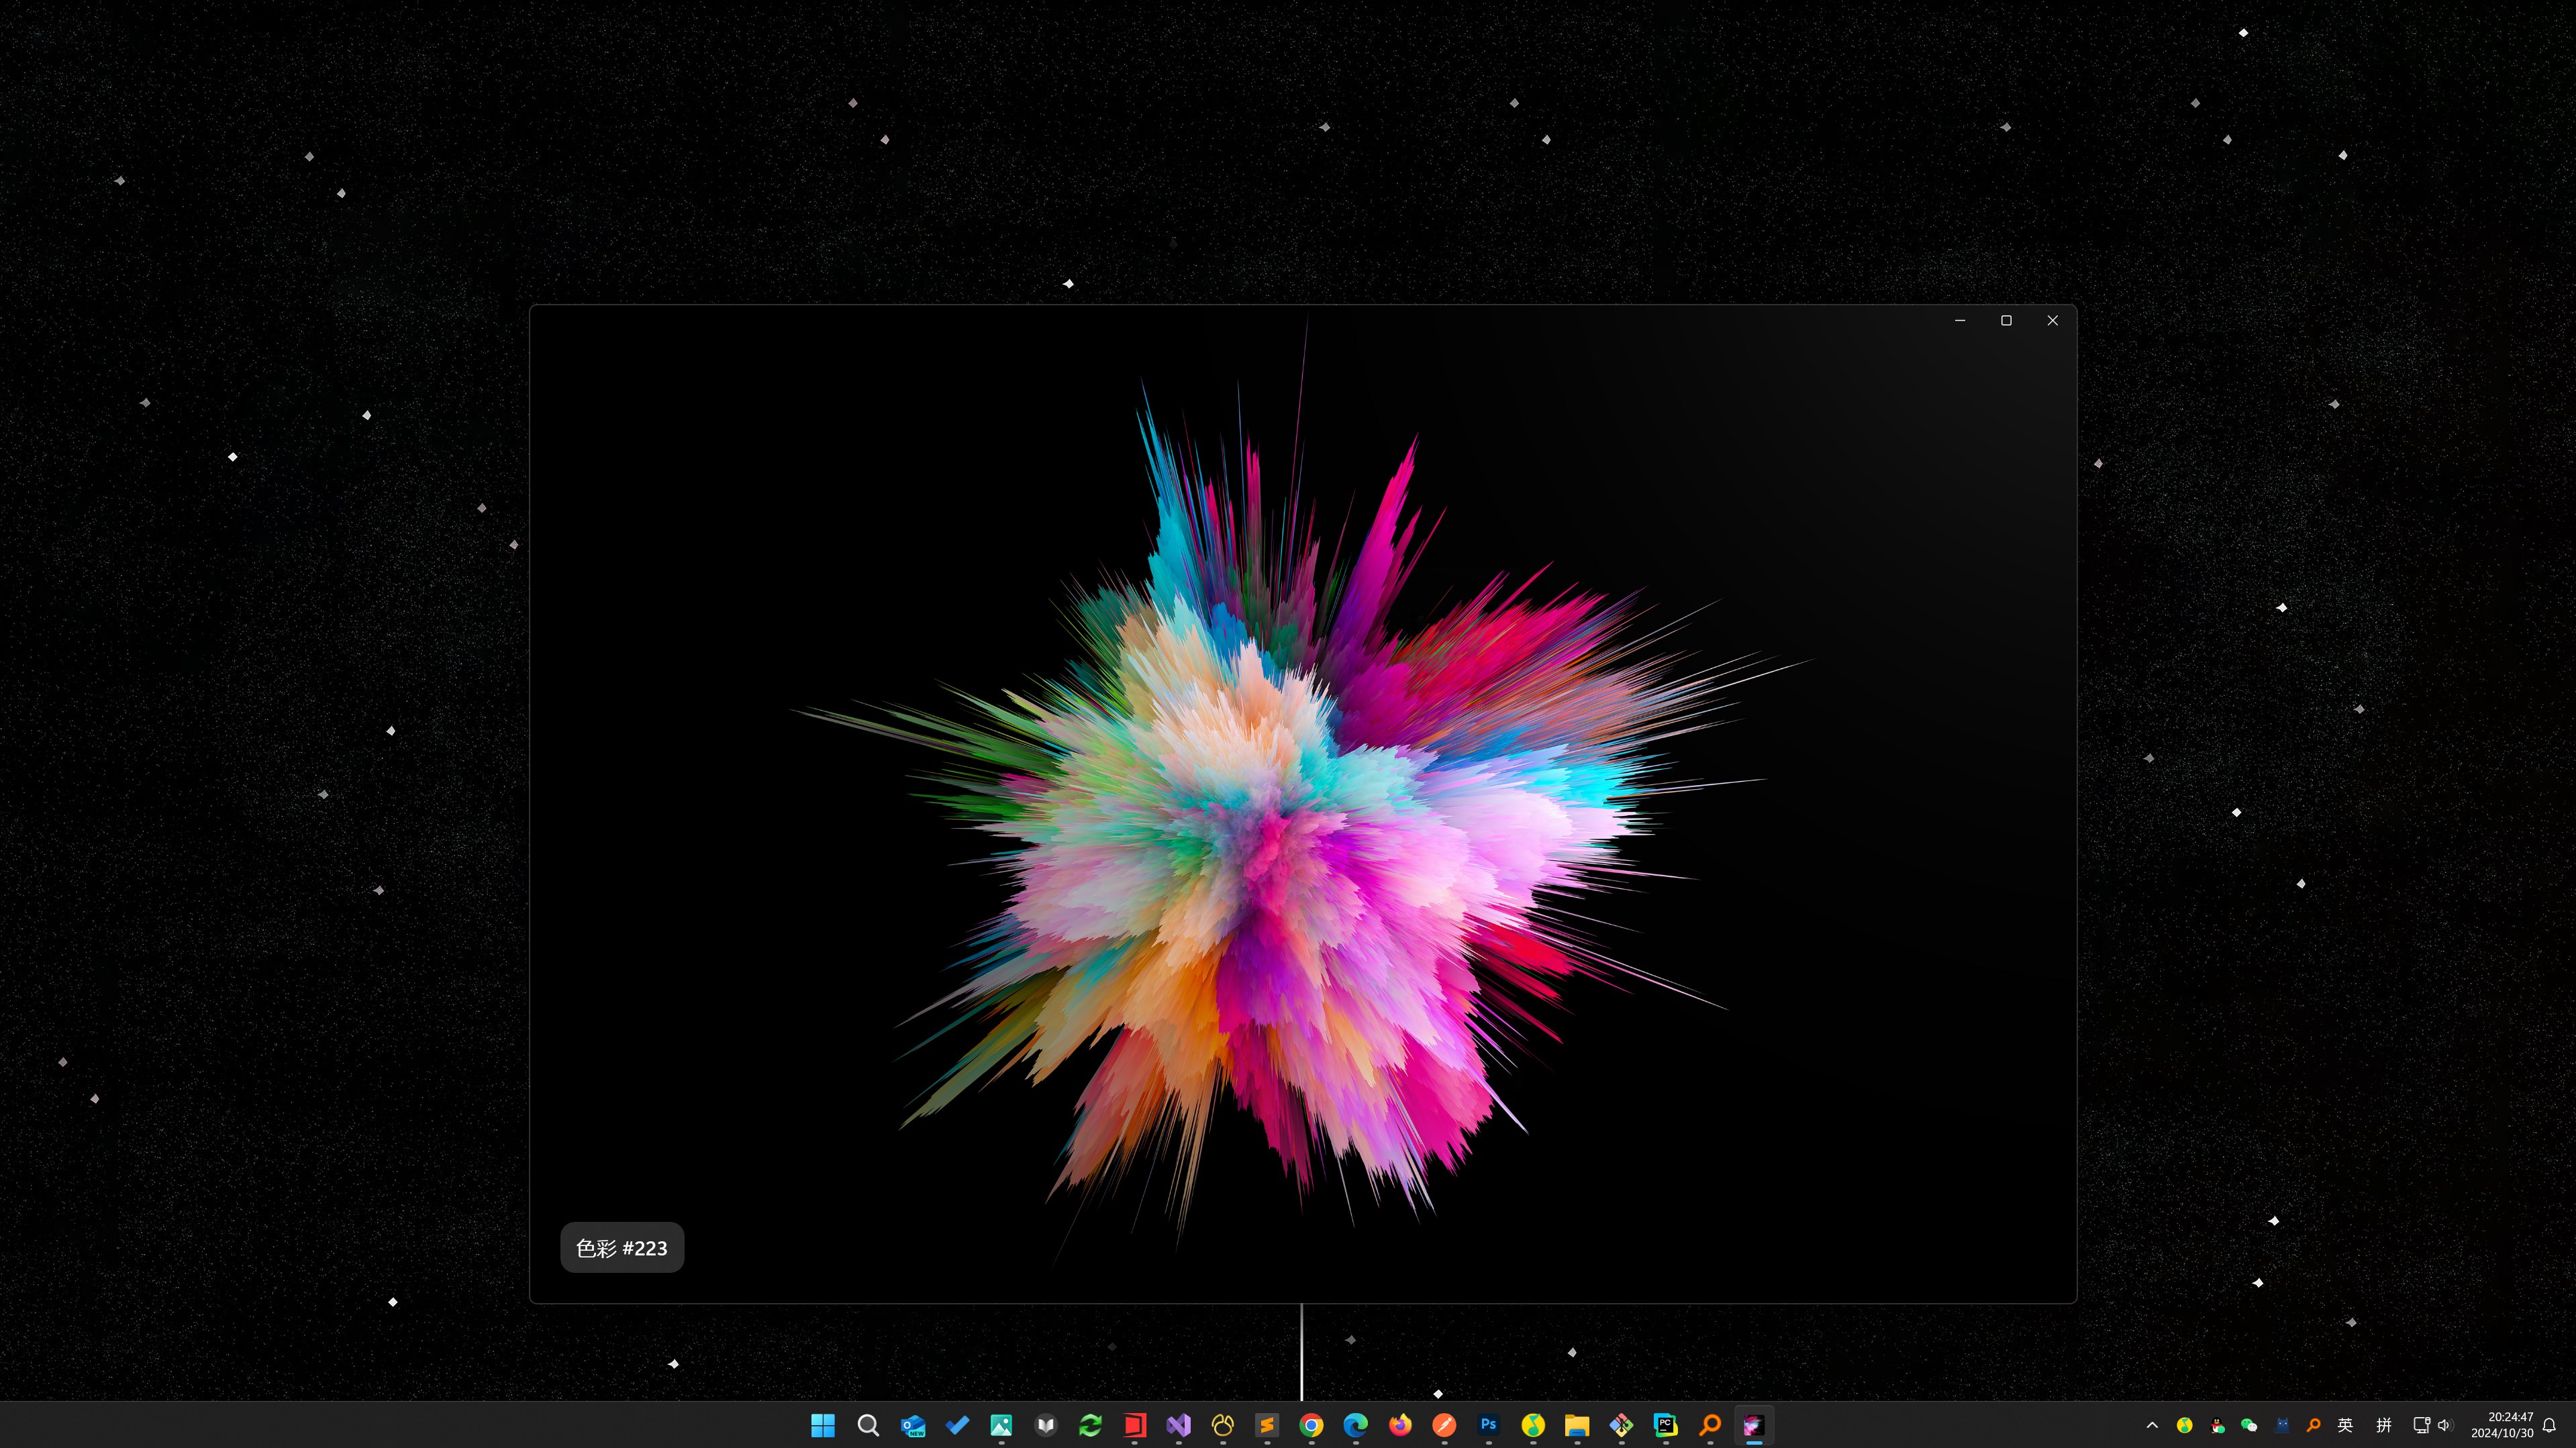2576x1448 pixels.
Task: Open Sublime Text from taskbar
Action: point(1267,1425)
